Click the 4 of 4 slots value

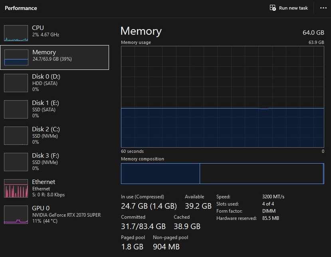click(268, 204)
